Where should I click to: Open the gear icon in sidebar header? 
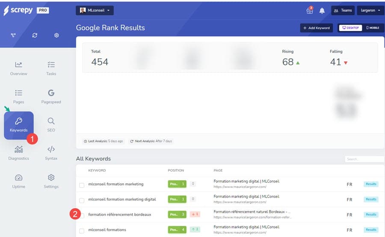click(56, 35)
